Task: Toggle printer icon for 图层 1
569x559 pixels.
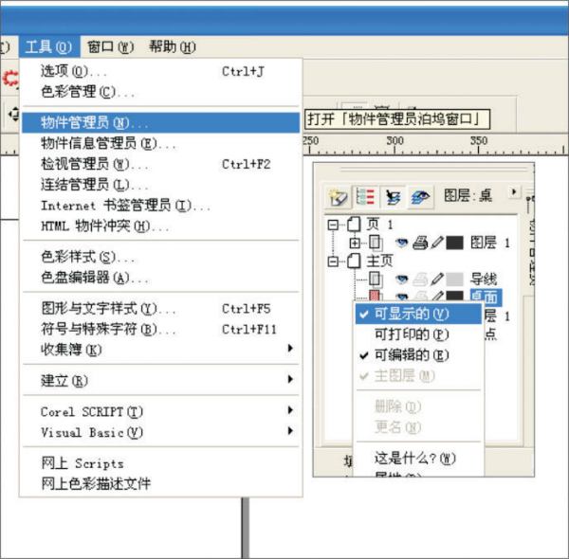Action: point(420,243)
